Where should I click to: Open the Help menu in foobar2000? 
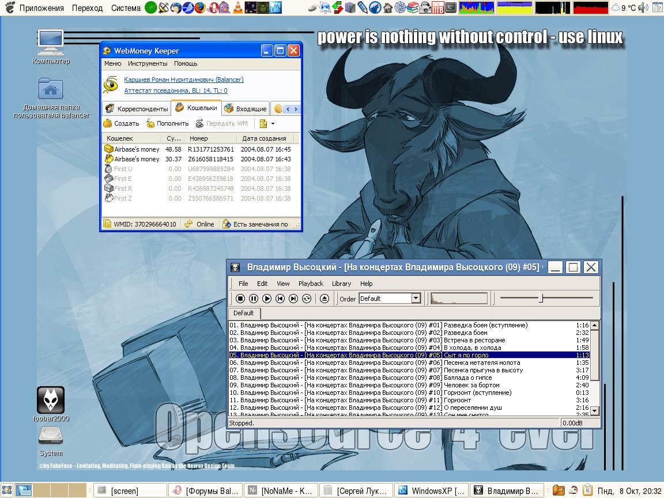[367, 284]
